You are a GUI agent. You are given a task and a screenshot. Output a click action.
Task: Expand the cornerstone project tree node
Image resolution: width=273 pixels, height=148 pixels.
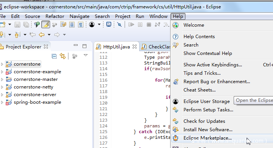pyautogui.click(x=2, y=64)
